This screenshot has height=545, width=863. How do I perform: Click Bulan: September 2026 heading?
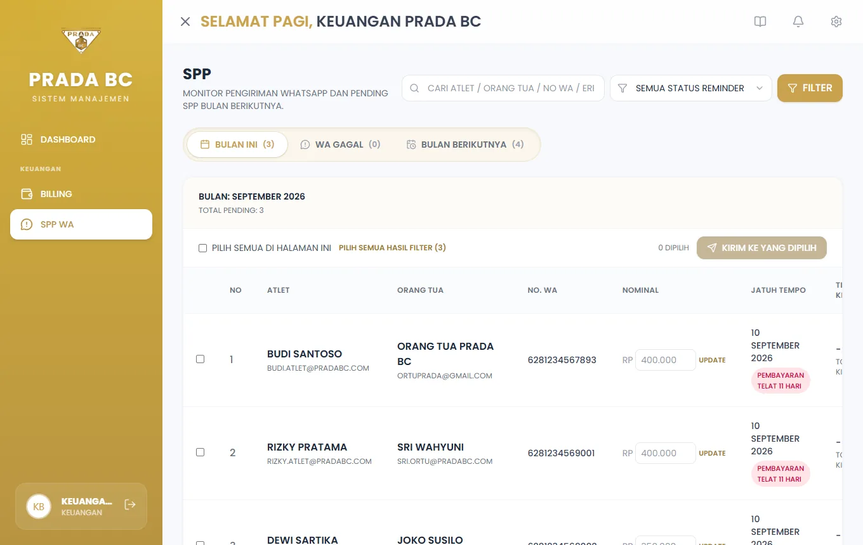[x=252, y=196]
